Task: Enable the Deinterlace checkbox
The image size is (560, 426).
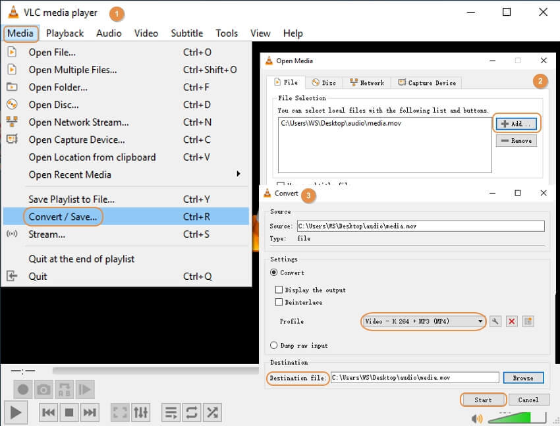Action: coord(279,302)
